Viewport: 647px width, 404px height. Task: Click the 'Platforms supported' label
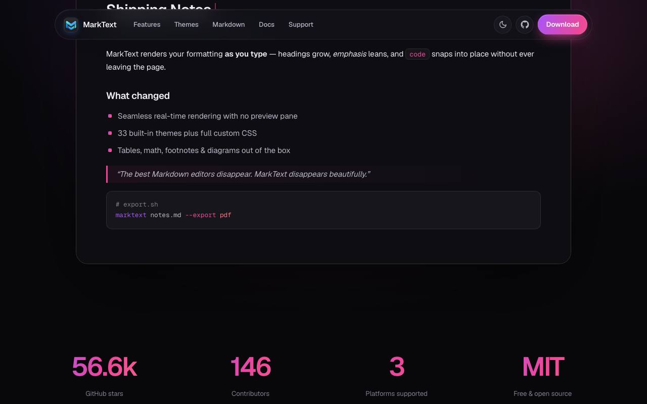[x=396, y=393]
